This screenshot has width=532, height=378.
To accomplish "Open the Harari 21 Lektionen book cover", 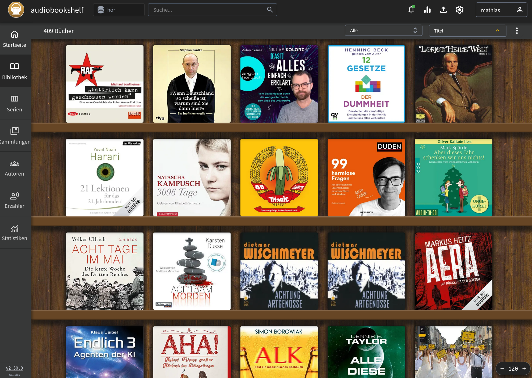I will click(x=105, y=177).
